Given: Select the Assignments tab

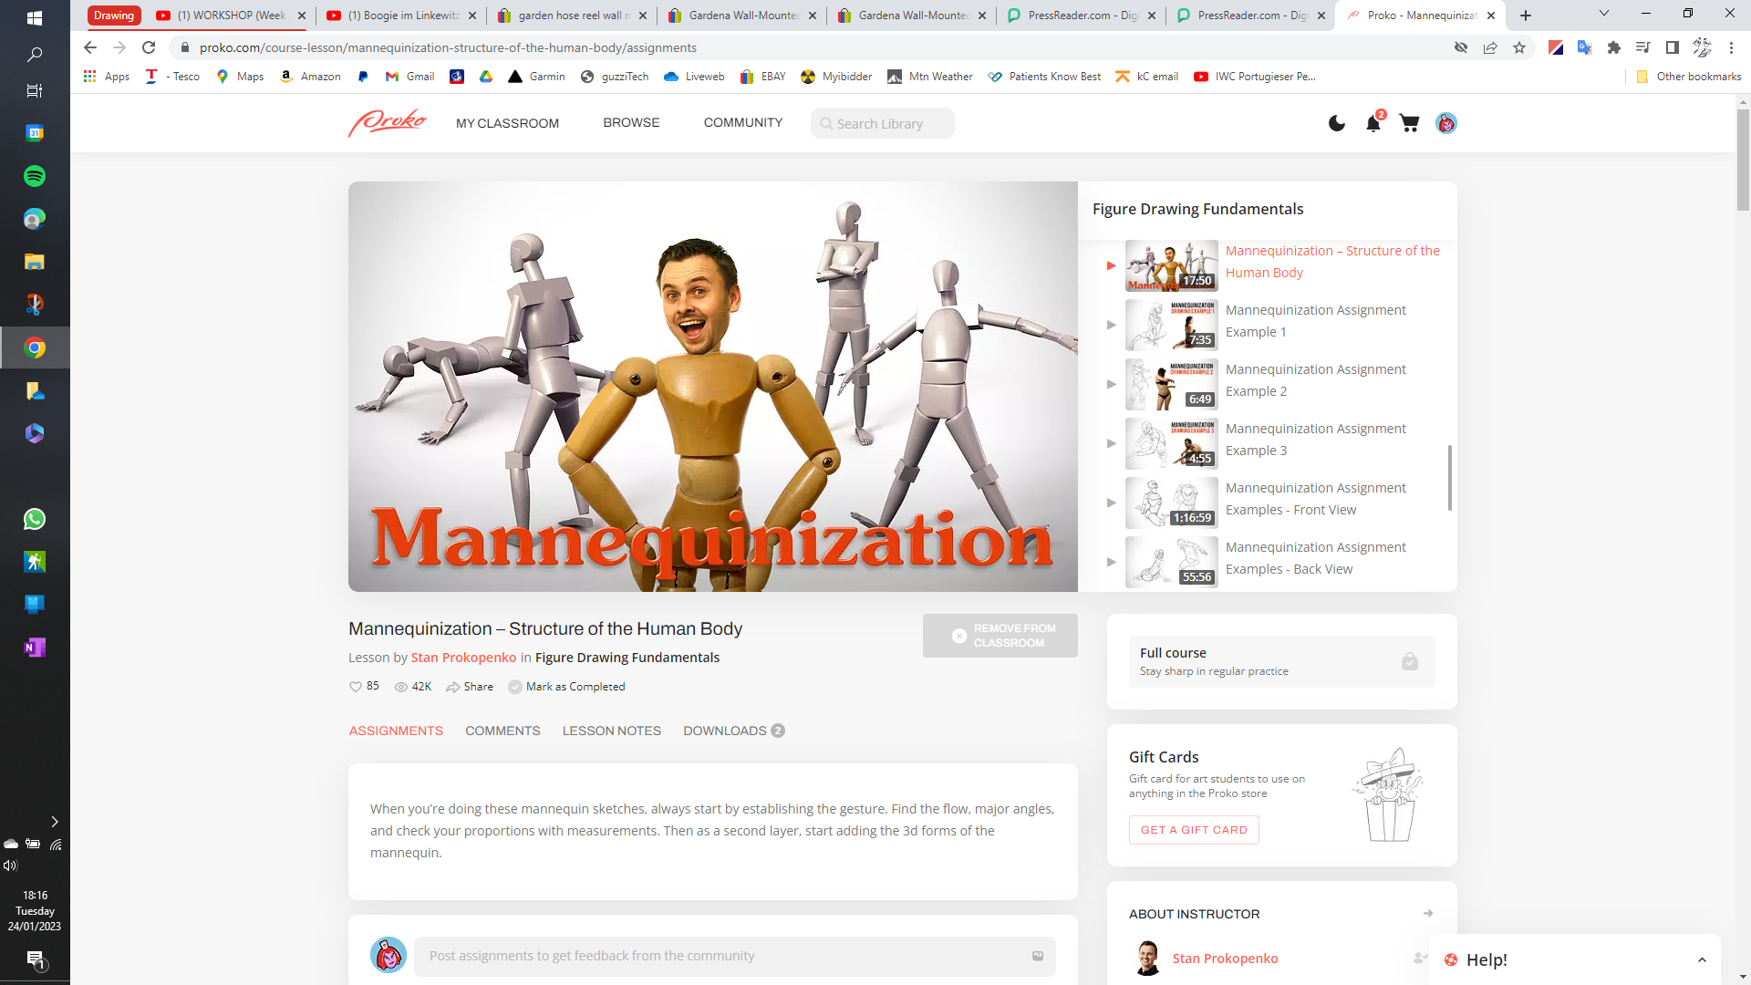Looking at the screenshot, I should coord(396,731).
